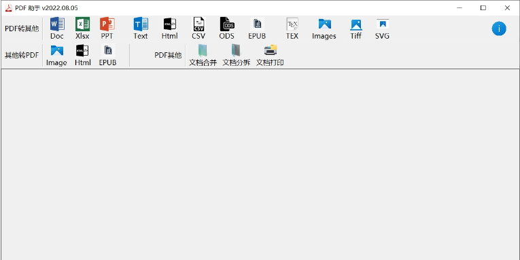Open the blue info about button
Image resolution: width=520 pixels, height=260 pixels.
pyautogui.click(x=499, y=29)
